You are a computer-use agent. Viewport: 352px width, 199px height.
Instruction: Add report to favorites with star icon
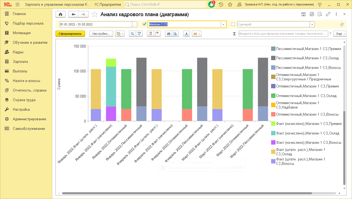pos(95,14)
